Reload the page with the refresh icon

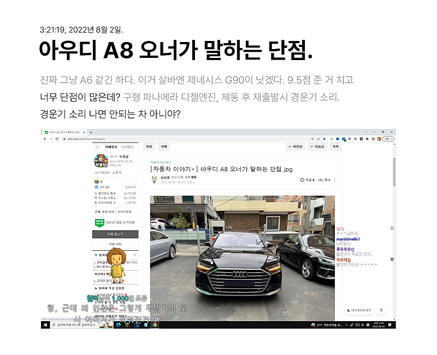click(58, 139)
